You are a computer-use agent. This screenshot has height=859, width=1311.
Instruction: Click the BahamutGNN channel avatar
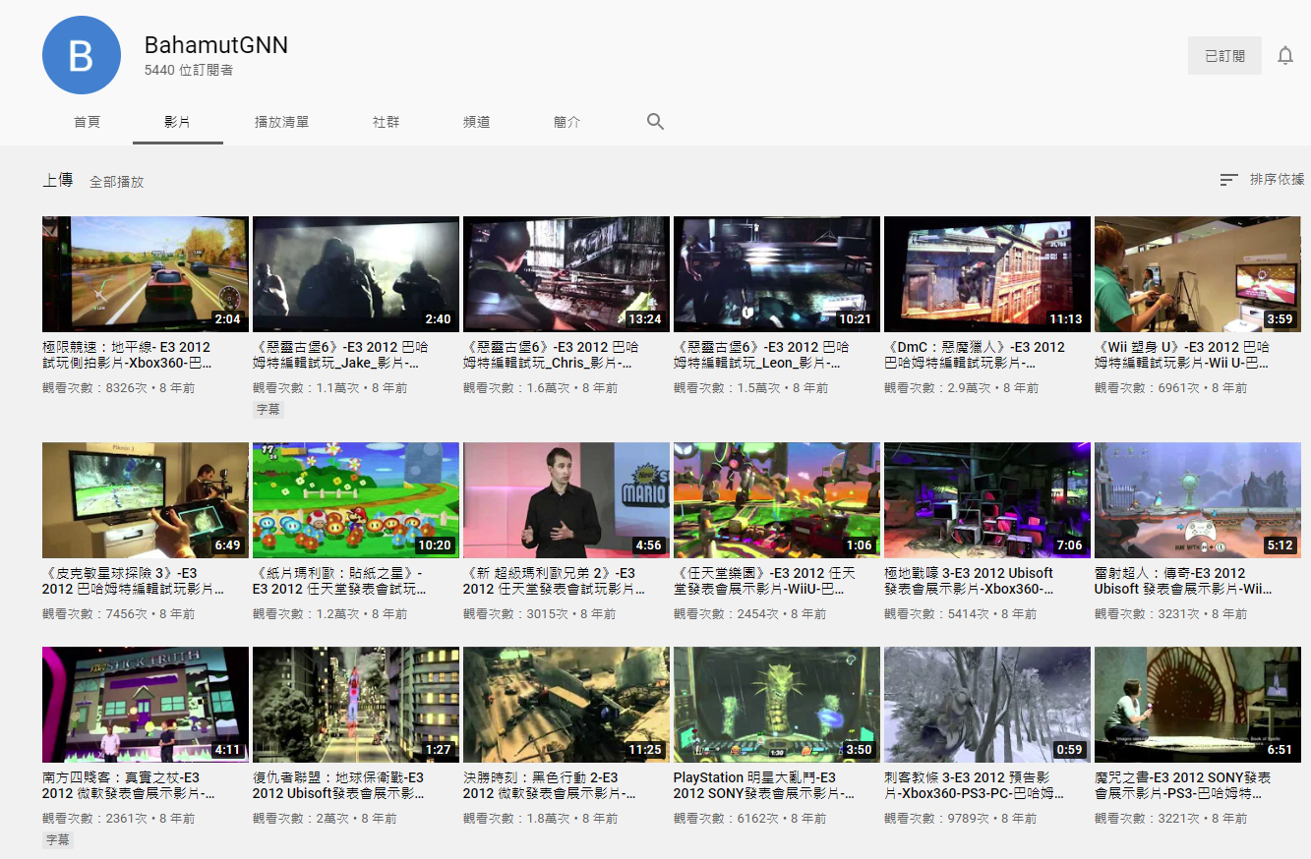point(82,56)
